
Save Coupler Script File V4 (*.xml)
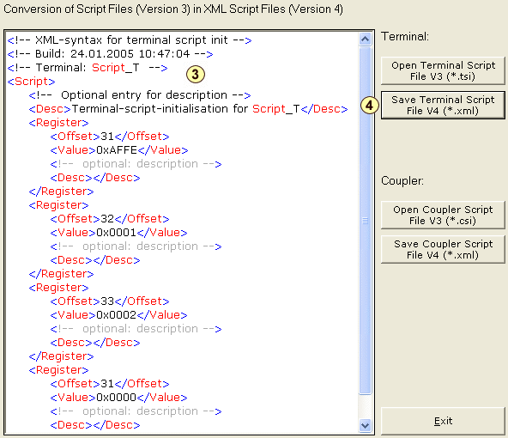443,249
